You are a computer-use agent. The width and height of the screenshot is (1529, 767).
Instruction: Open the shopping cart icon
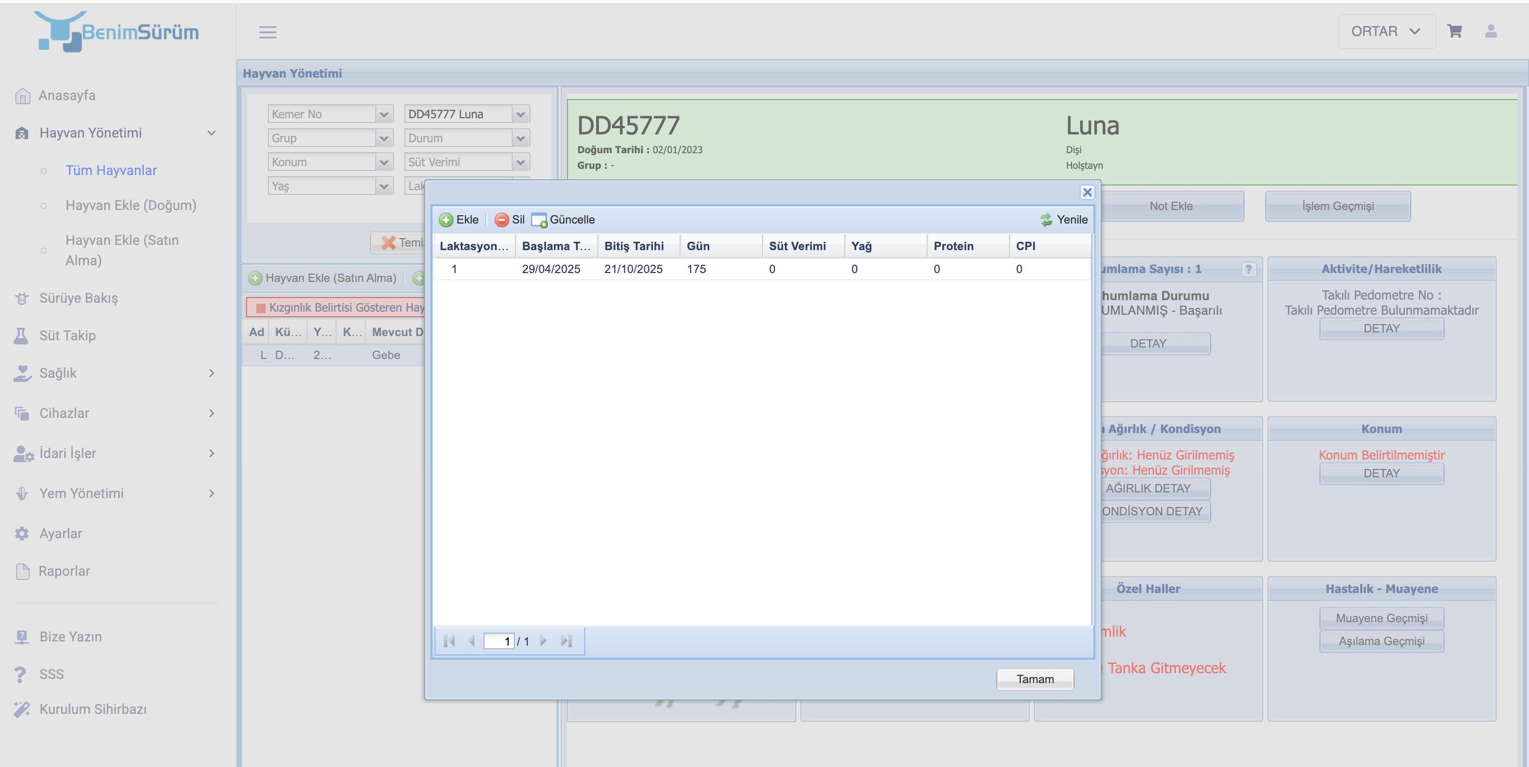coord(1454,31)
